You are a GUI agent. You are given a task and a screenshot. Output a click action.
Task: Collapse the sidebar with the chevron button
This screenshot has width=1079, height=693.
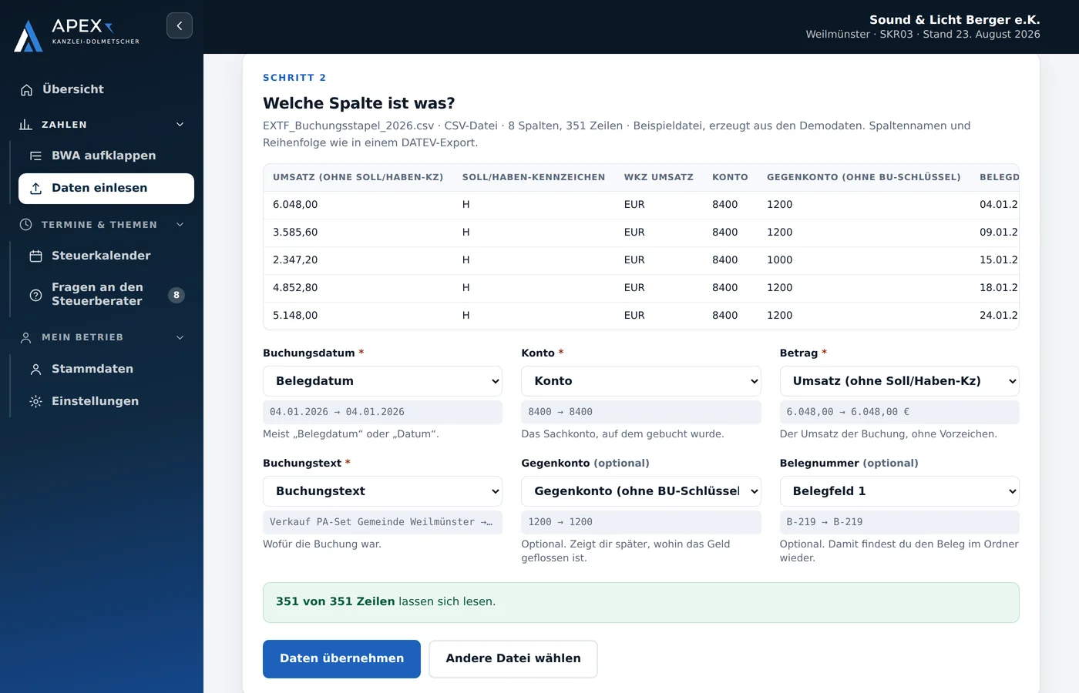click(180, 25)
